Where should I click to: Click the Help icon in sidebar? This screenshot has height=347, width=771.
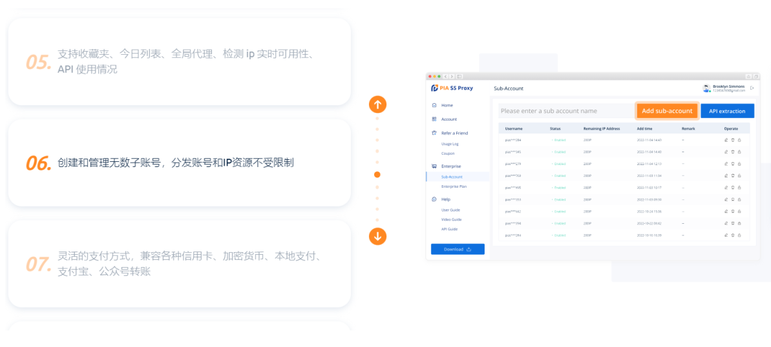pos(434,199)
